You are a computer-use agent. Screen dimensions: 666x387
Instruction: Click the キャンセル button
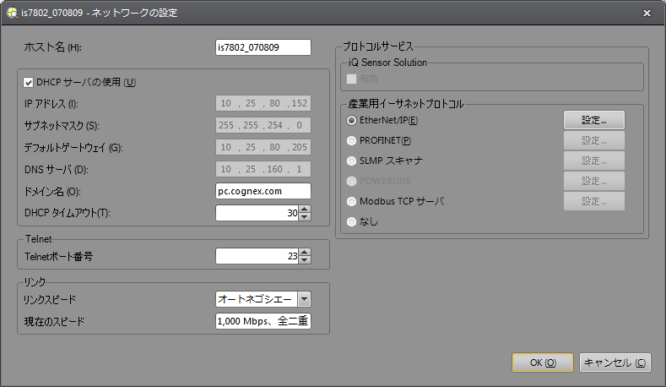[x=615, y=362]
